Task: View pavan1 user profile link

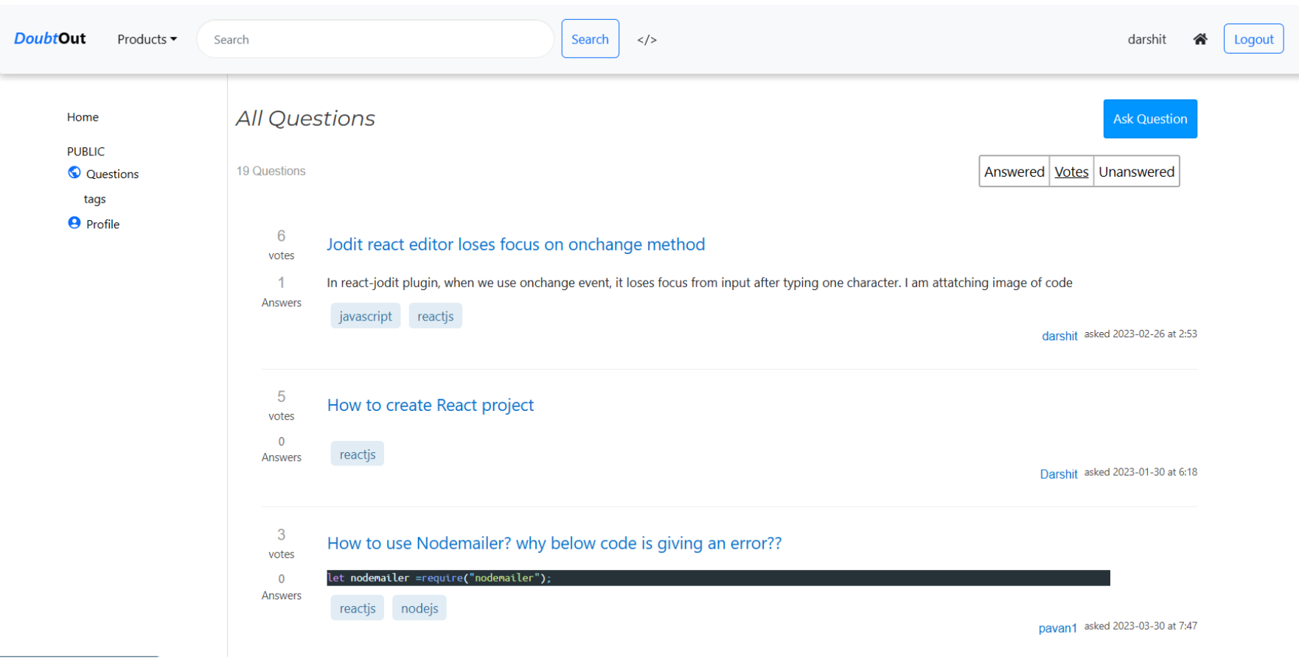Action: point(1057,628)
